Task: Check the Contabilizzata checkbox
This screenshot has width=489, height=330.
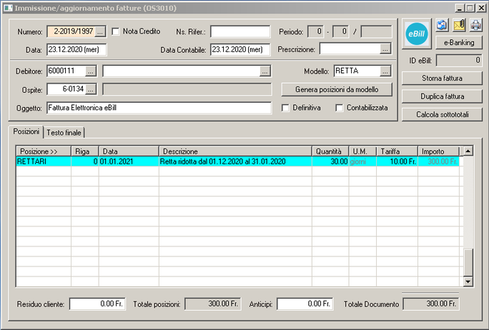Action: [x=340, y=108]
